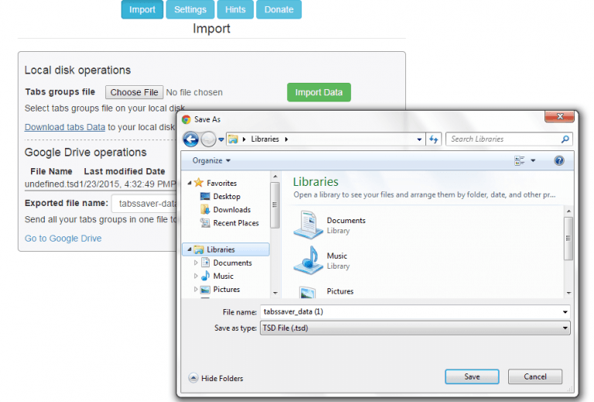Open the Music library icon
The image size is (594, 402).
308,260
